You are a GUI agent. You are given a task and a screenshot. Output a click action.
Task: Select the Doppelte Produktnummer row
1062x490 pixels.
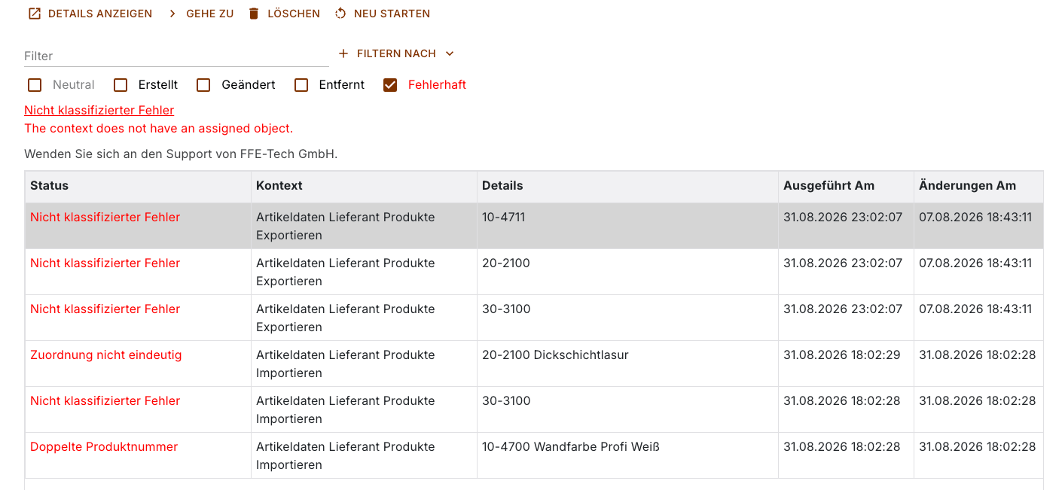(534, 455)
